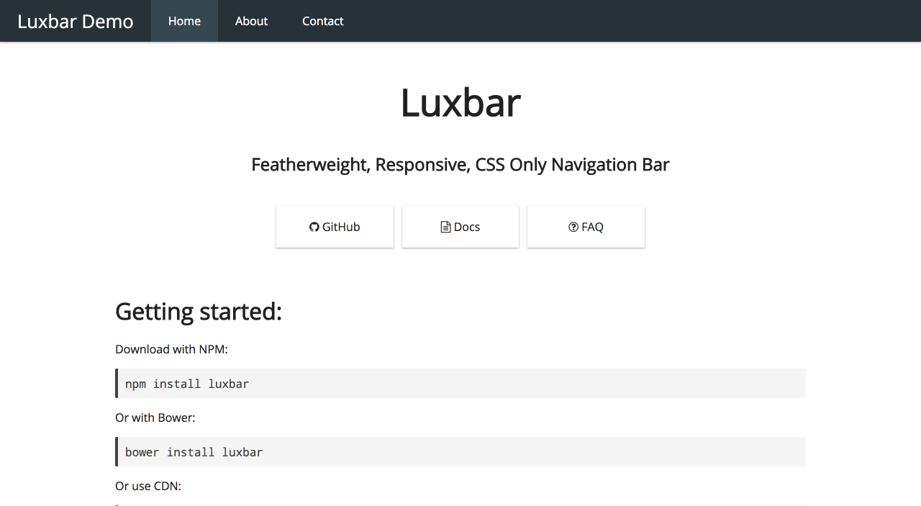Open the About page from the navbar
The height and width of the screenshot is (506, 921).
pos(251,21)
